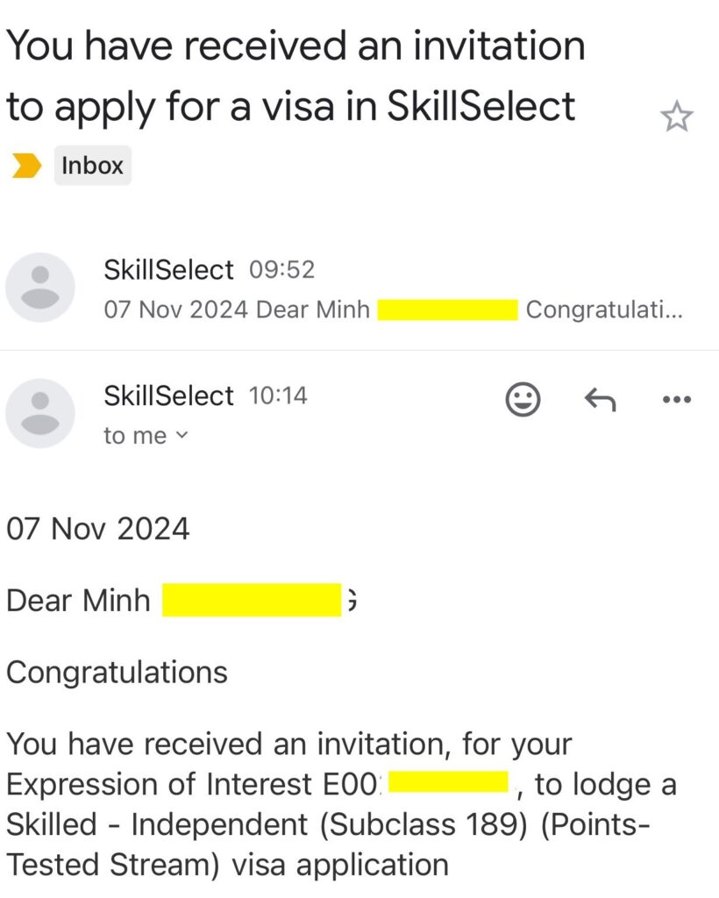The height and width of the screenshot is (898, 719).
Task: Toggle the yellow importance marker
Action: click(25, 165)
